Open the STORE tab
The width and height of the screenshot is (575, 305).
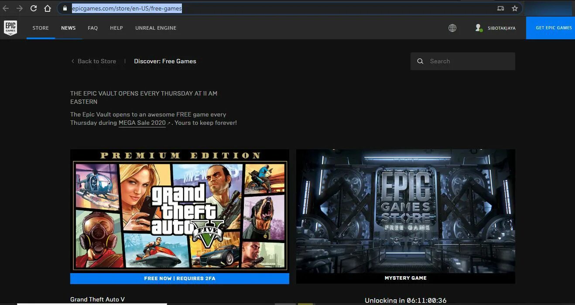pyautogui.click(x=41, y=28)
